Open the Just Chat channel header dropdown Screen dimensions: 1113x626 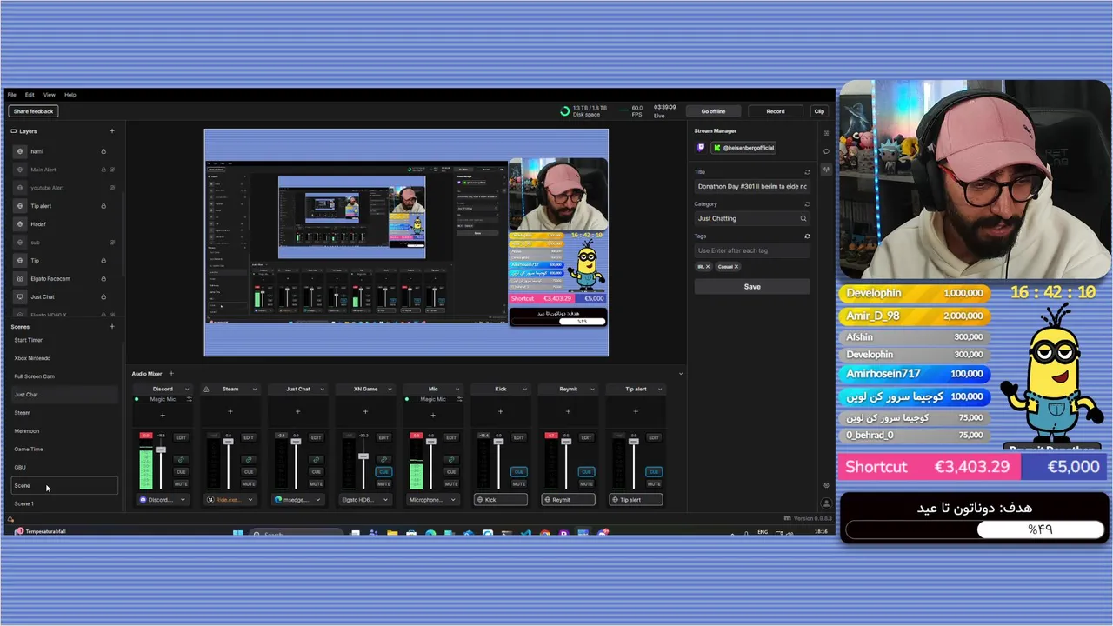click(322, 389)
